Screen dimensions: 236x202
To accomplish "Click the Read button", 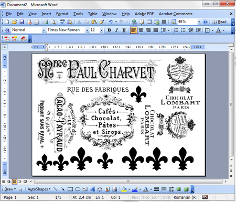I will coord(219,22).
